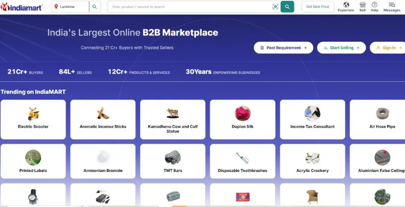Image resolution: width=405 pixels, height=207 pixels.
Task: Click the wicker chair product image
Action: tap(312, 197)
